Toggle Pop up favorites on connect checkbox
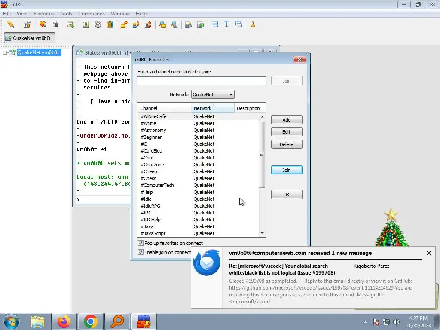440x330 pixels. [x=141, y=243]
